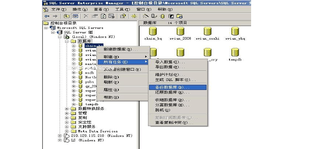This screenshot has height=149, width=311.
Task: Choose 维护计划(P)... in submenu
Action: click(x=178, y=75)
